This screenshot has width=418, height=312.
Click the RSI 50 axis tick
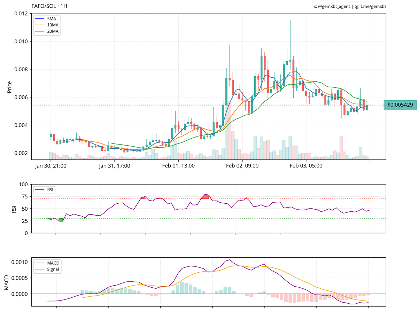point(25,209)
